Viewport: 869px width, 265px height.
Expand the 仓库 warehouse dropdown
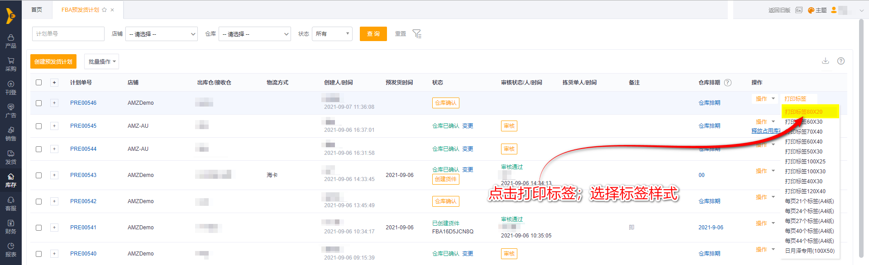tap(255, 34)
